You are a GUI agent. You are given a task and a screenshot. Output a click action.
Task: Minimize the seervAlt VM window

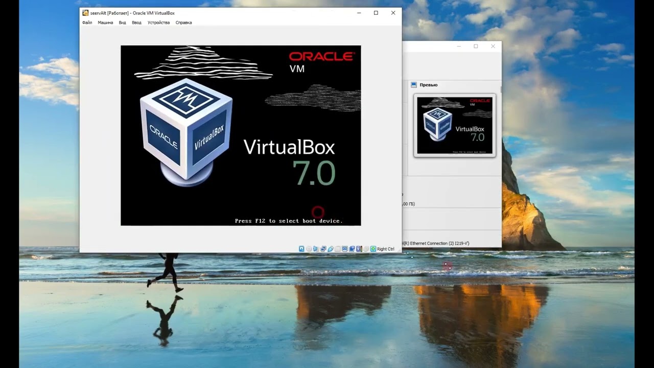coord(359,13)
